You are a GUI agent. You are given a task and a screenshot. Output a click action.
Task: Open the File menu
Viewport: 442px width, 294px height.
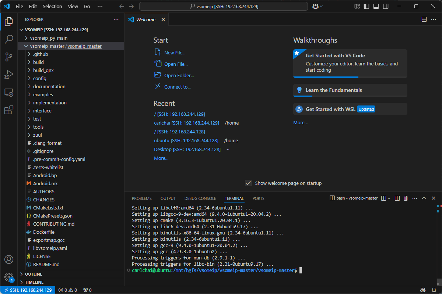coord(20,6)
